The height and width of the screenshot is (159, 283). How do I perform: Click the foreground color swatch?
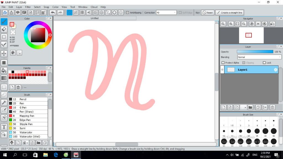12,24
